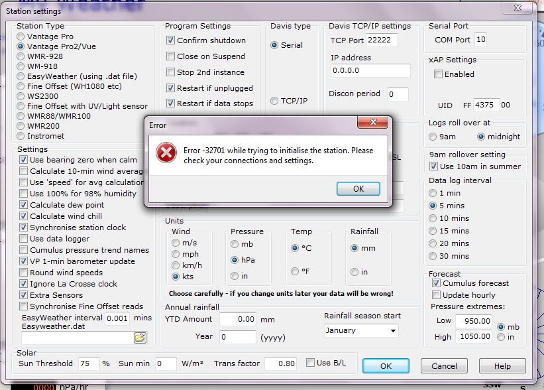Select the Vantage Pro station type
The width and height of the screenshot is (544, 390).
21,36
